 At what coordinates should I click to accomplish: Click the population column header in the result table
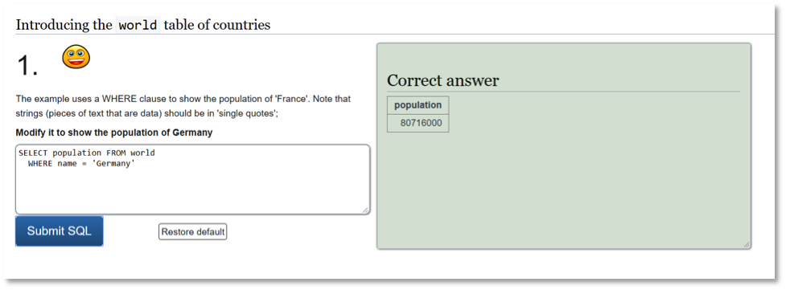tap(418, 105)
